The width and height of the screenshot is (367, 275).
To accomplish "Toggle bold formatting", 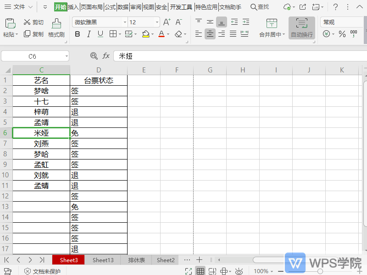I will click(x=78, y=34).
